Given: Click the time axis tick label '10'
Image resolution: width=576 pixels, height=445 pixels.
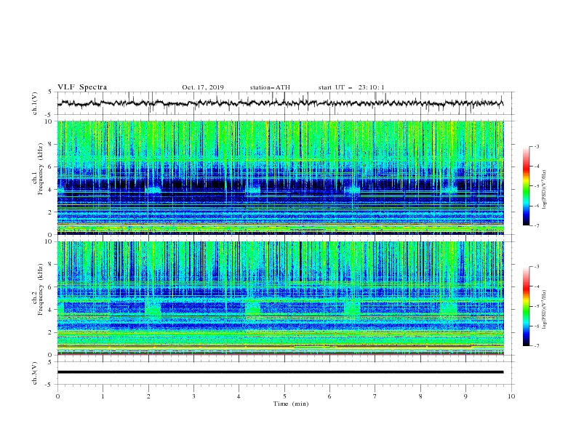Looking at the screenshot, I should 511,396.
